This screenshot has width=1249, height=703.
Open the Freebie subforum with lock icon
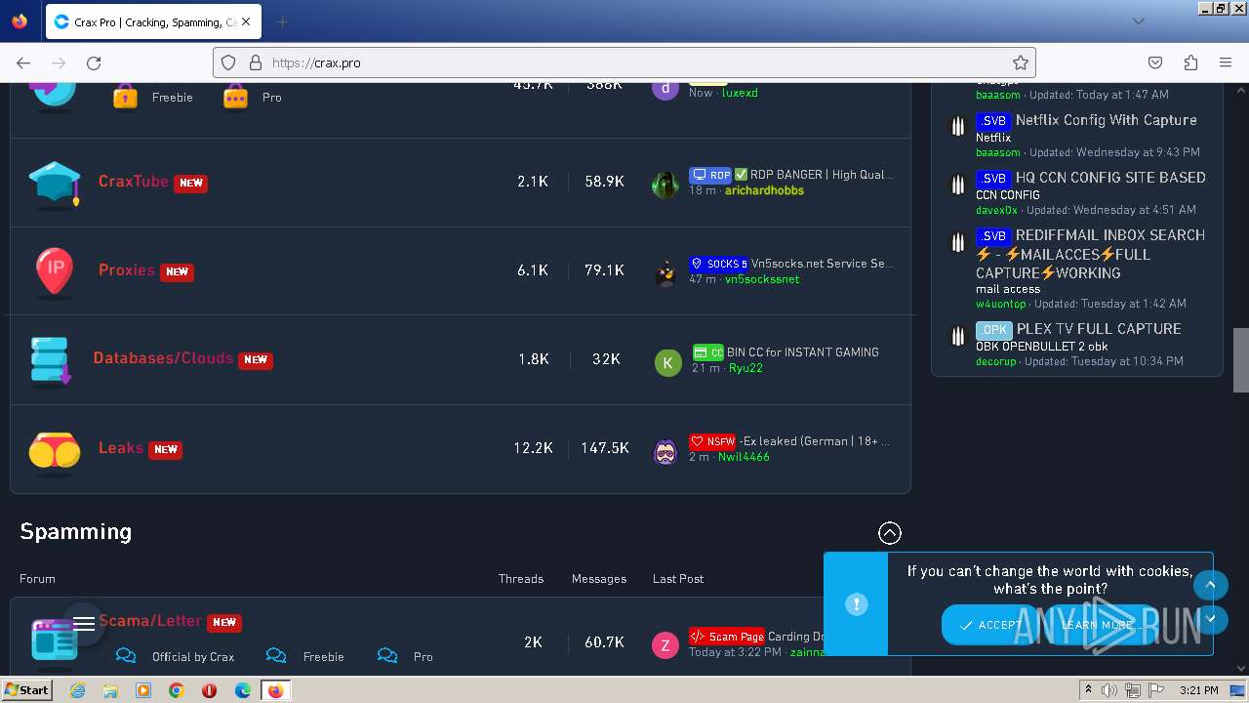(172, 97)
